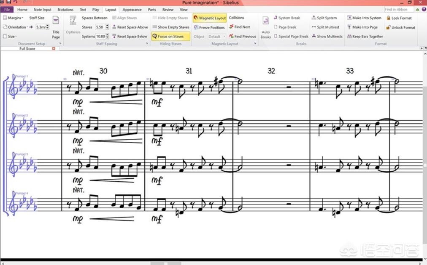Click the Staff Size value field

coord(41,27)
